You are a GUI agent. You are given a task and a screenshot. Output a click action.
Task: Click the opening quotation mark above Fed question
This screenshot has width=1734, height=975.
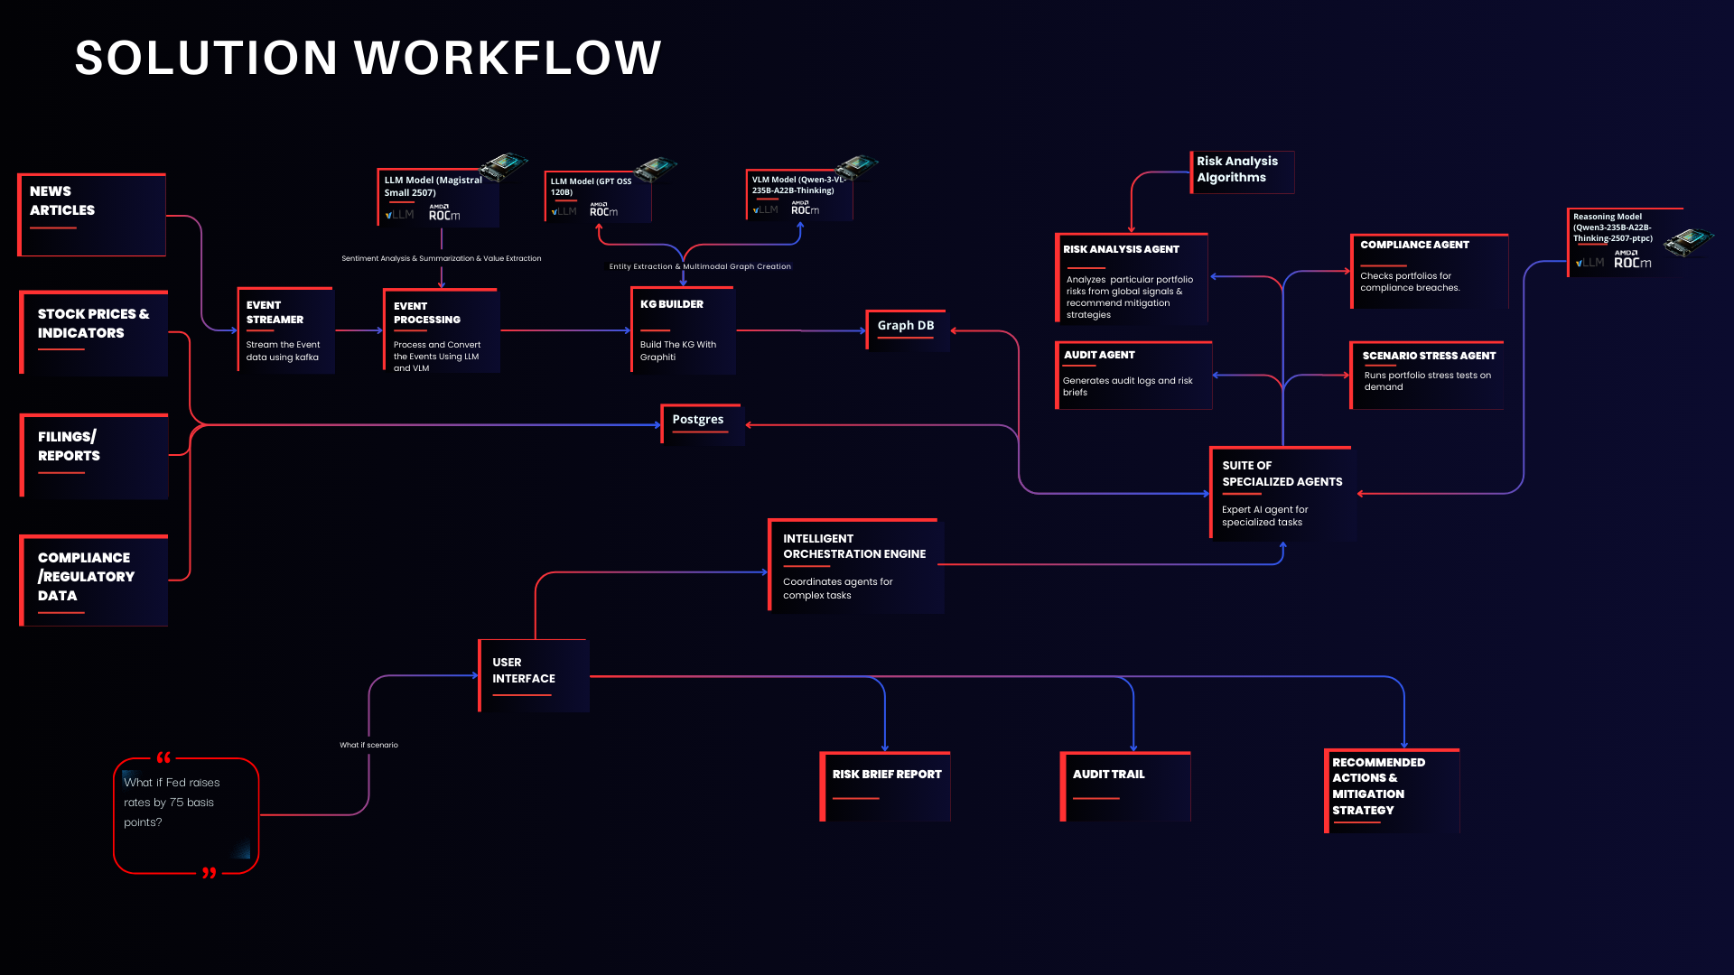coord(163,757)
